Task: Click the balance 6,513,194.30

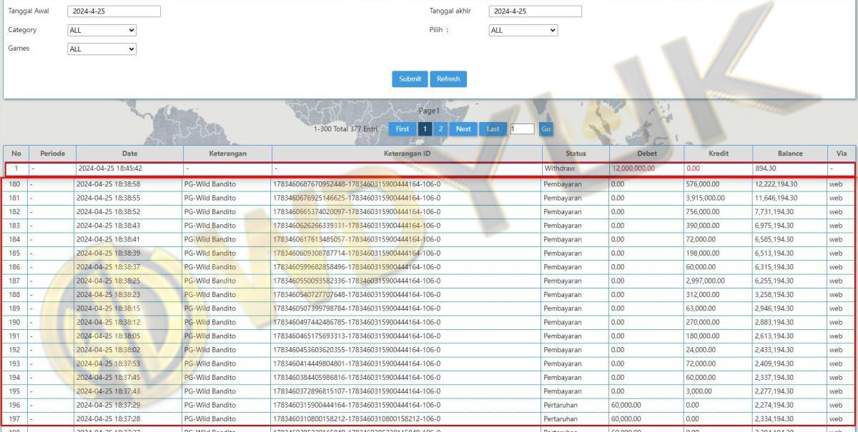Action: point(774,253)
